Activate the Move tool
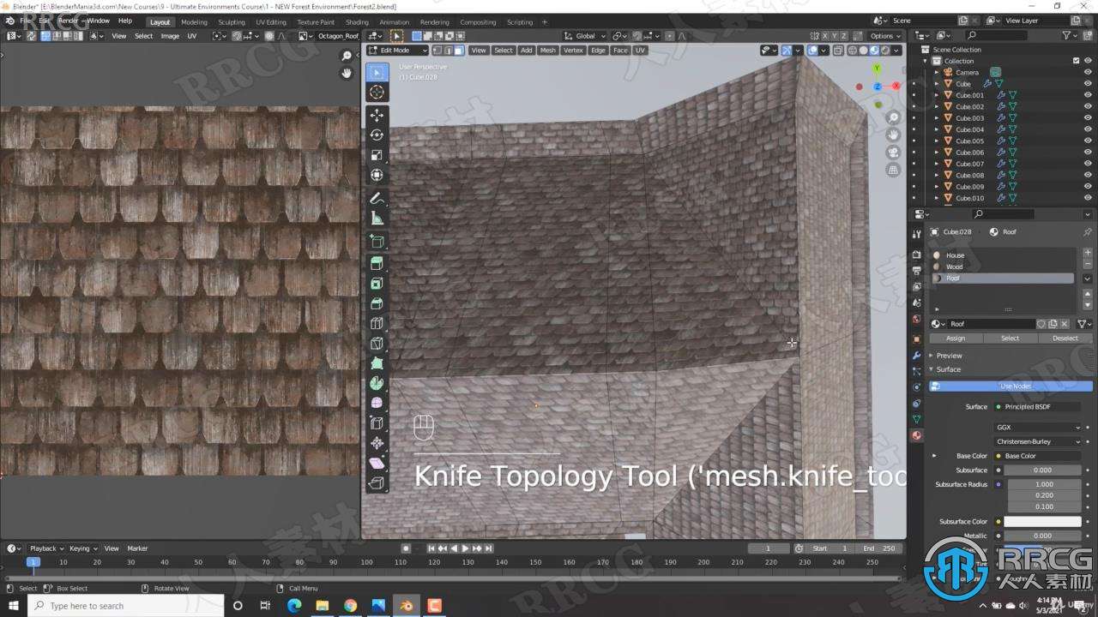Screen dimensions: 1098x617 coord(377,116)
